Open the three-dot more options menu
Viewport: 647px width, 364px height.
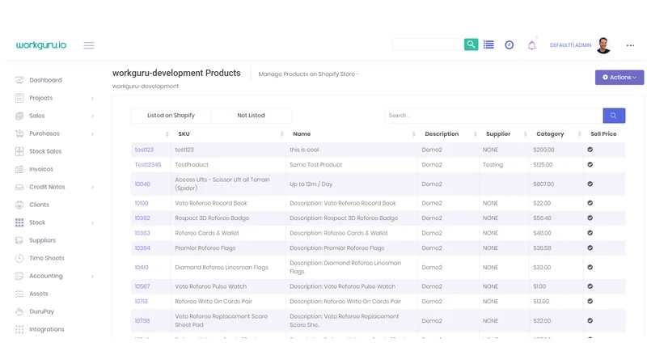click(x=630, y=45)
